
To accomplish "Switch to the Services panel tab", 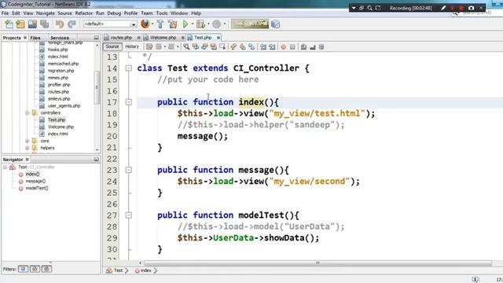I will point(60,38).
